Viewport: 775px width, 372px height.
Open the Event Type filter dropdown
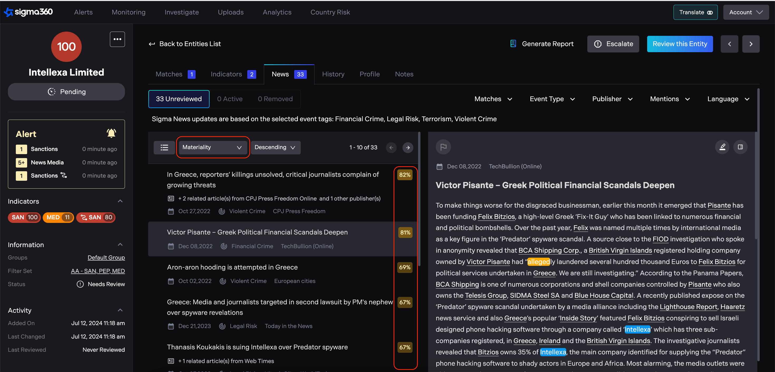pyautogui.click(x=552, y=99)
